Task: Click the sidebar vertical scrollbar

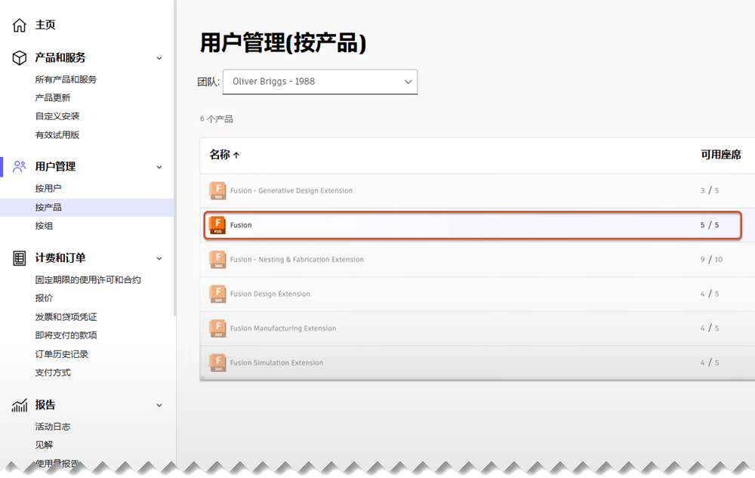Action: point(175,158)
